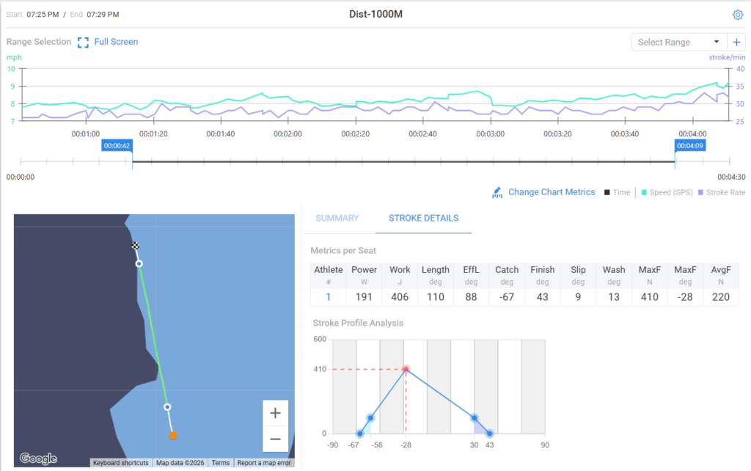Select athlete 1 in the table

(x=328, y=297)
